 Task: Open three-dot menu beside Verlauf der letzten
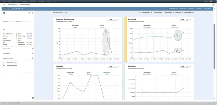[74, 13]
